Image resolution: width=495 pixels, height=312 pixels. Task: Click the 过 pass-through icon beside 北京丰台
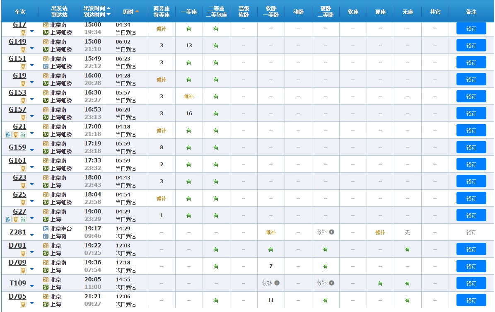point(46,229)
